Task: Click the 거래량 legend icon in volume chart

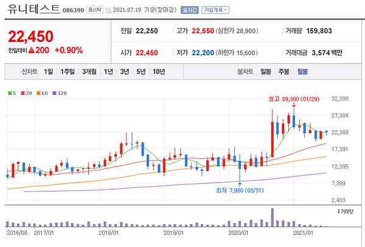Action: [x=338, y=212]
